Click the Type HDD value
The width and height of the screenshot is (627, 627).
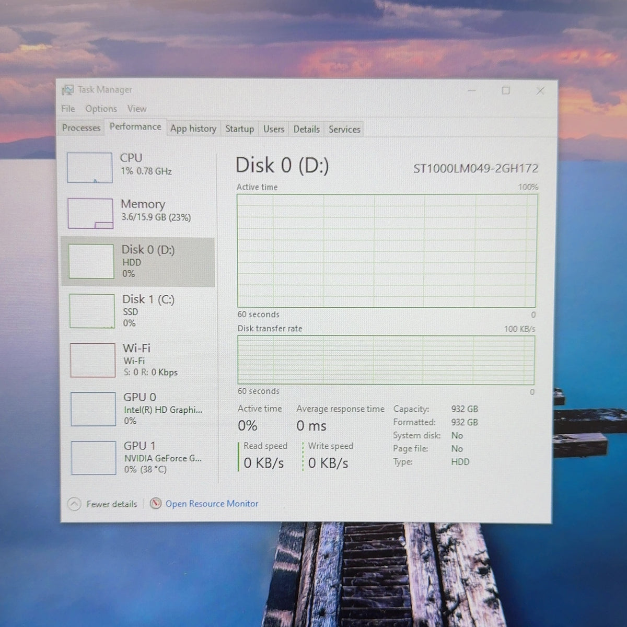pyautogui.click(x=460, y=462)
